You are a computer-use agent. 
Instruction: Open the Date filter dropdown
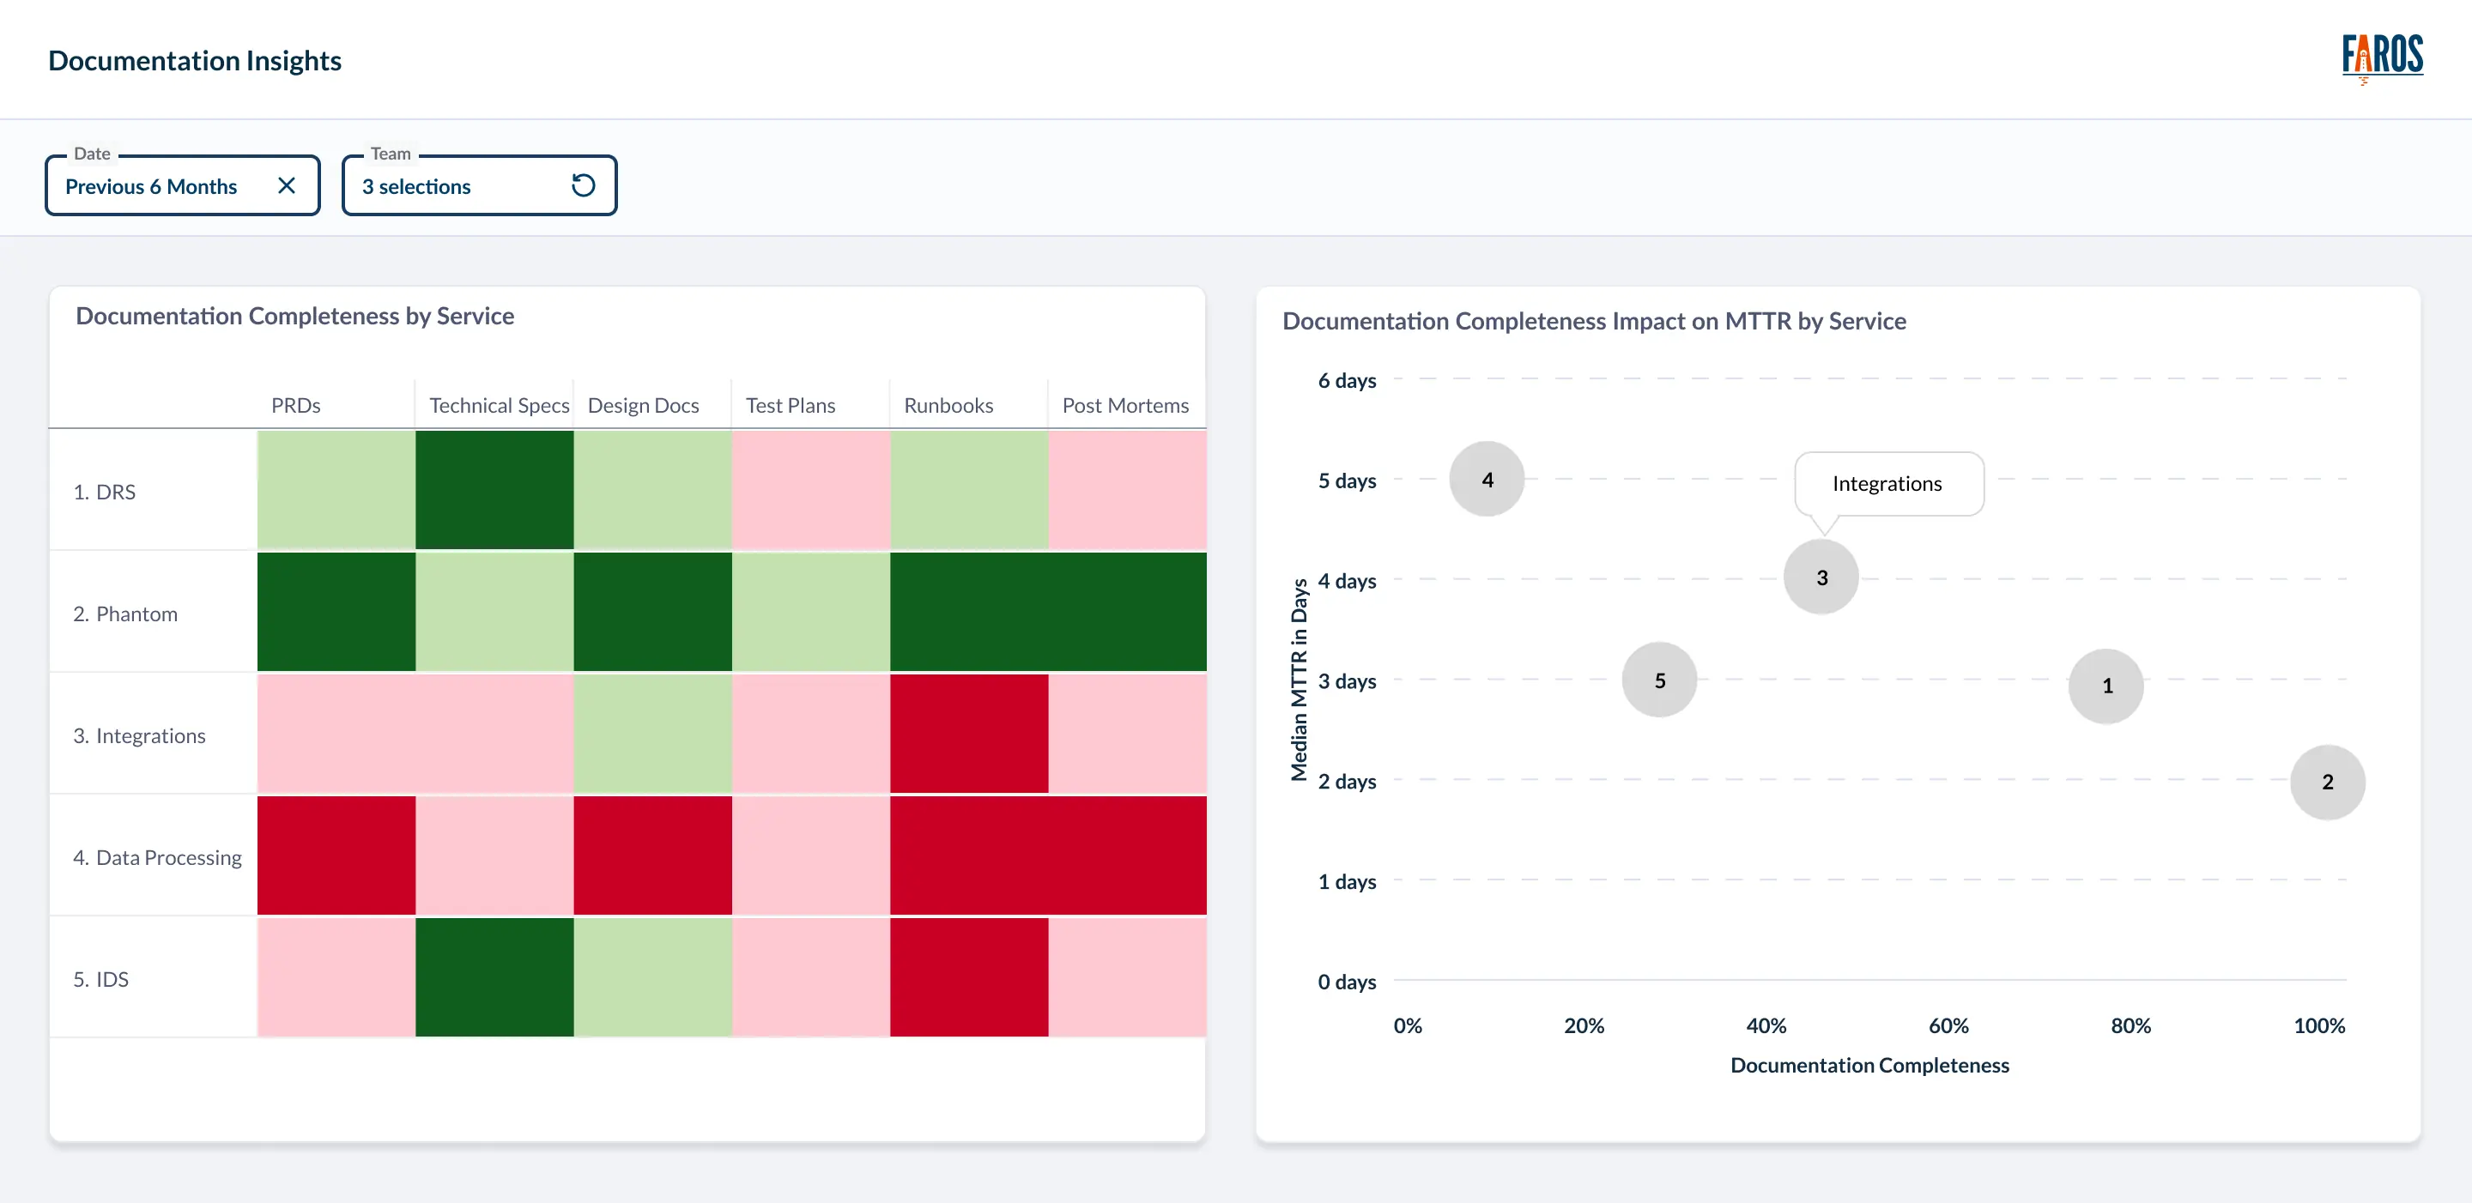point(151,186)
